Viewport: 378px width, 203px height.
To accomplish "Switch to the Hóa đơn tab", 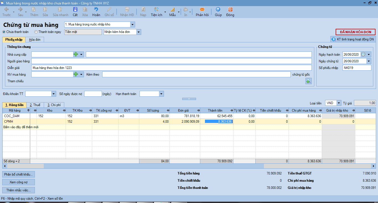I will (35, 40).
